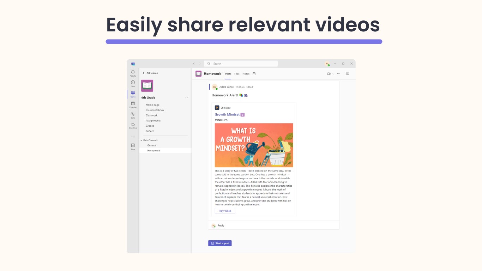Go back to All teams

(x=150, y=73)
